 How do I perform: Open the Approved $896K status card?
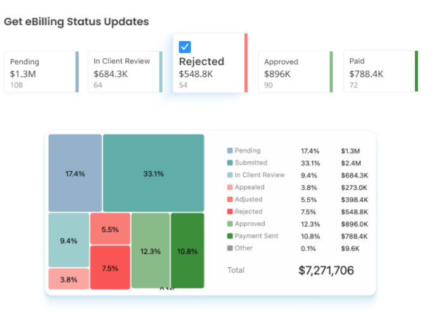point(295,72)
